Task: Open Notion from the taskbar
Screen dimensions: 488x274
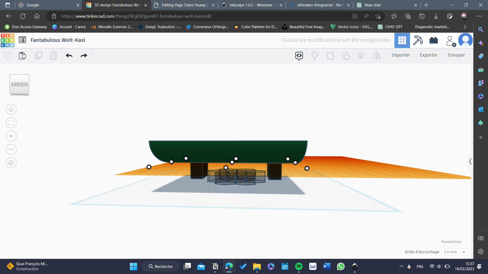Action: [215, 267]
